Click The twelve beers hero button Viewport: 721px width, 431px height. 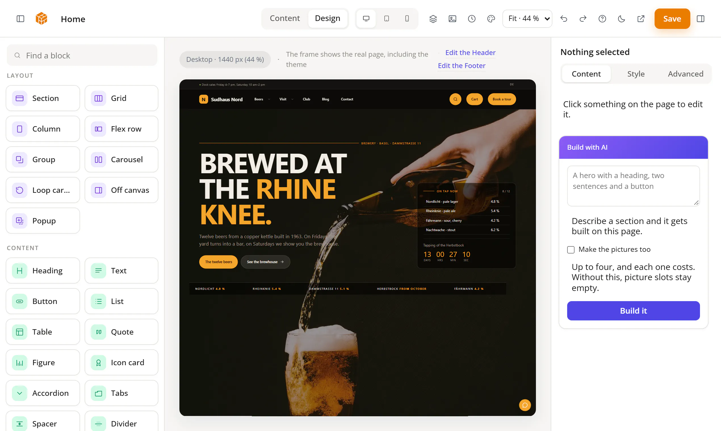[x=218, y=262]
